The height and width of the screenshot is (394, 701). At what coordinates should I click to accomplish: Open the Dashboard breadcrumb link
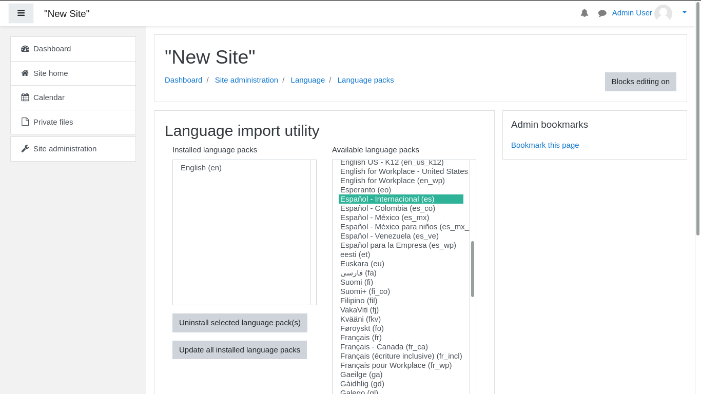click(x=183, y=80)
